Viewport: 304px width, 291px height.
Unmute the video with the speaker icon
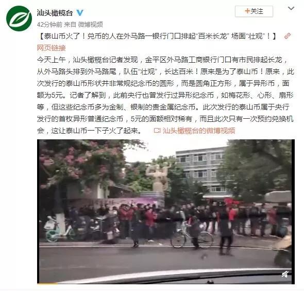284,274
